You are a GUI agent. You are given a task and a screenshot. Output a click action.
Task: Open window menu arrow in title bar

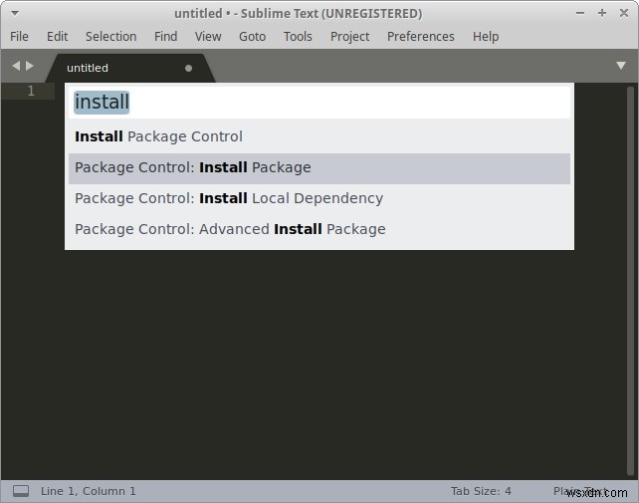pyautogui.click(x=15, y=14)
